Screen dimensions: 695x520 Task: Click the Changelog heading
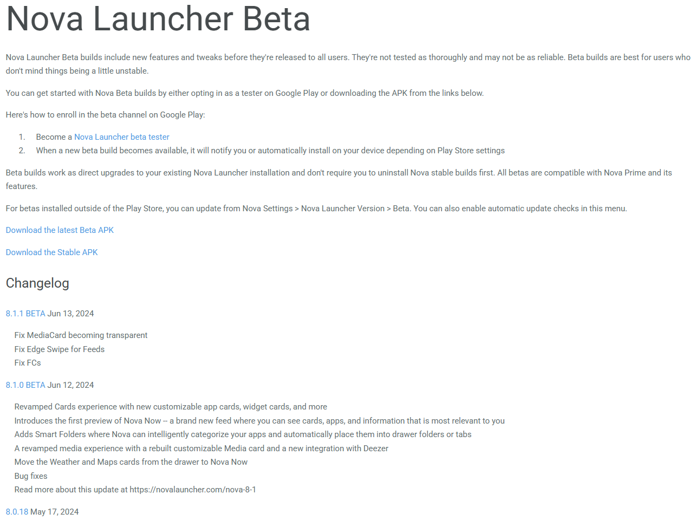(x=37, y=283)
